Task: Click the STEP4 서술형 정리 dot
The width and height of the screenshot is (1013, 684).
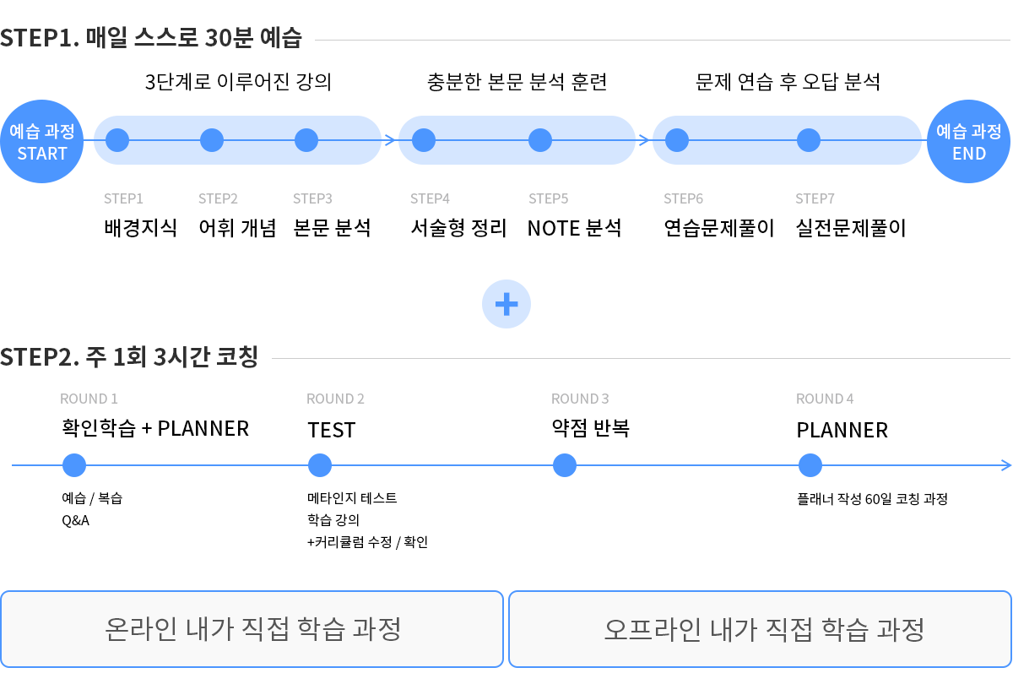Action: click(x=424, y=140)
